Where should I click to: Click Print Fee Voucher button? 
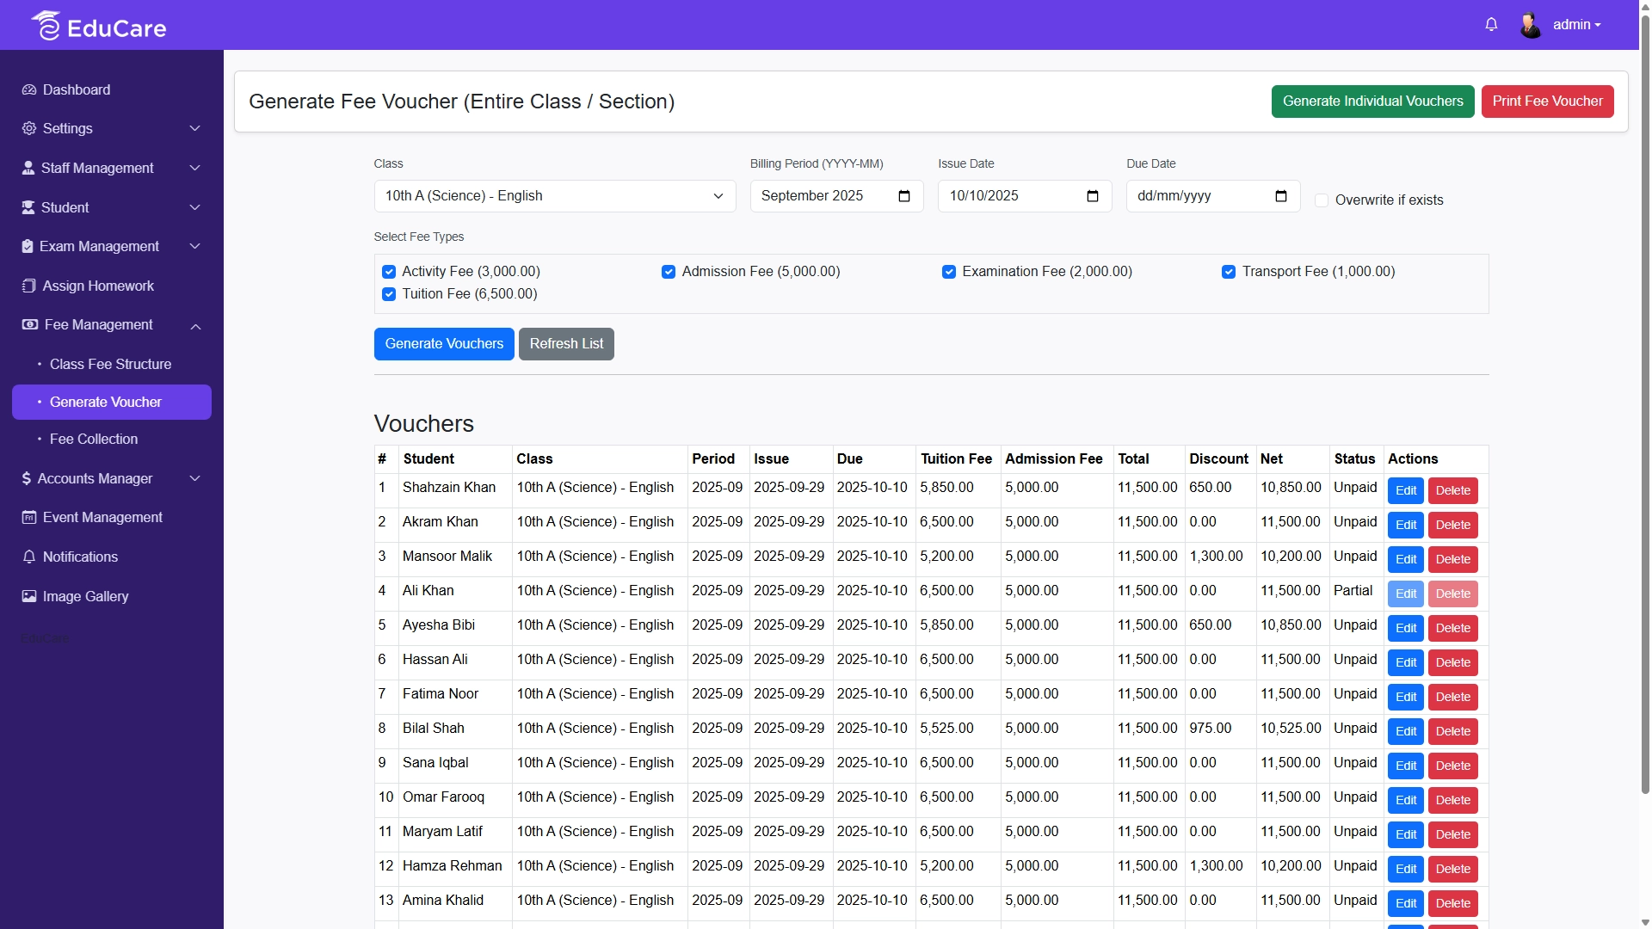click(x=1547, y=102)
